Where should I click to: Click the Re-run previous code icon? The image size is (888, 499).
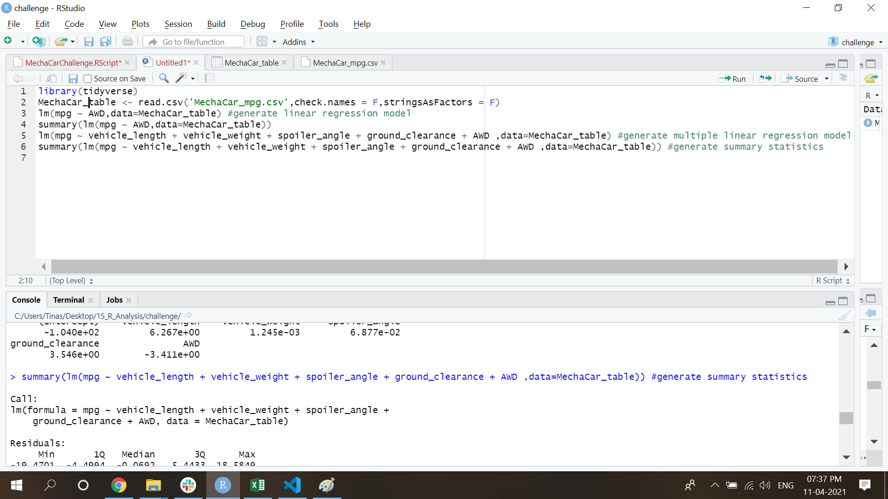pos(765,78)
